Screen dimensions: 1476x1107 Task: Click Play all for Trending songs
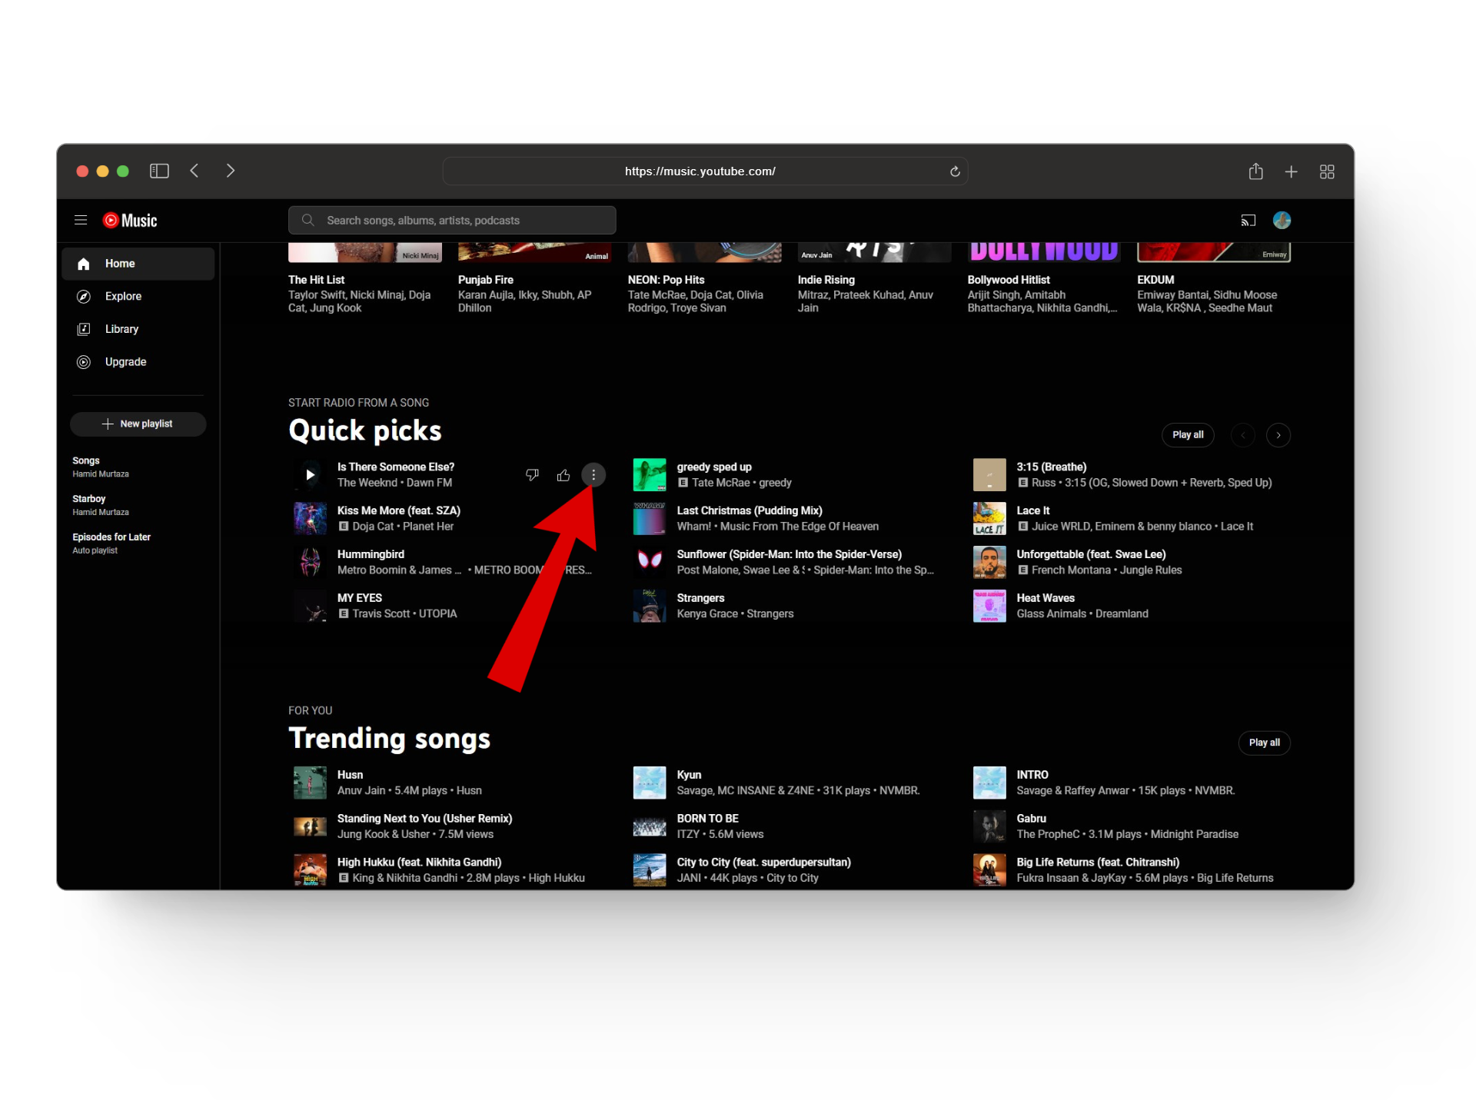[x=1264, y=743]
